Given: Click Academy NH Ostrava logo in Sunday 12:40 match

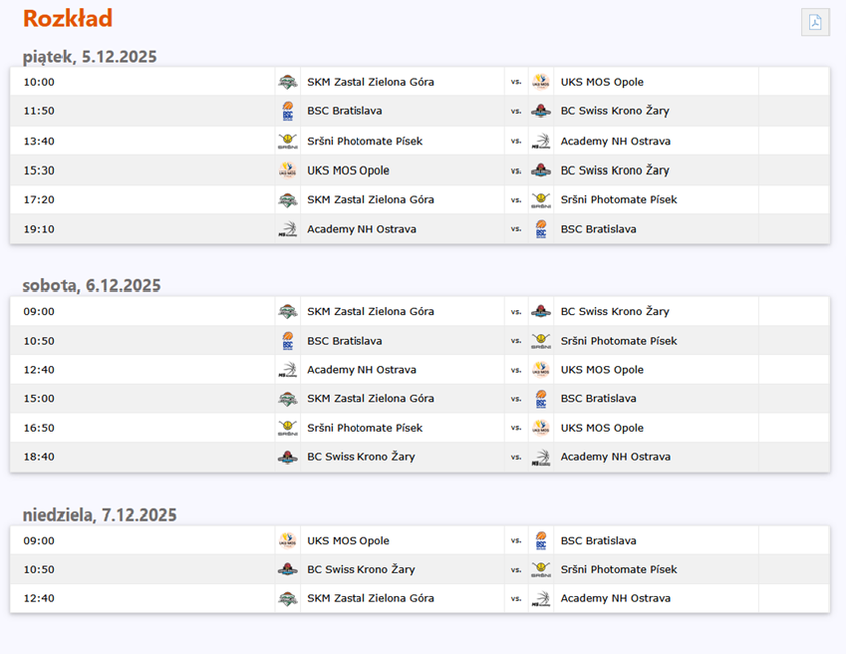Looking at the screenshot, I should 540,598.
